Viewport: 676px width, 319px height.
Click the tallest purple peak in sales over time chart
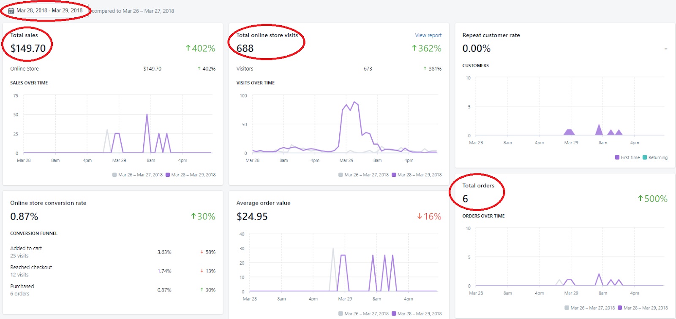coord(147,115)
